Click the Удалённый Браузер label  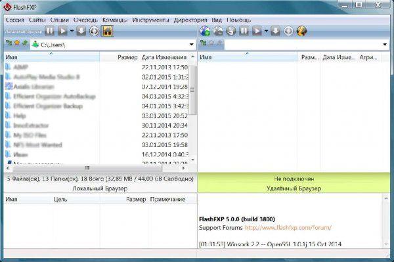(294, 188)
